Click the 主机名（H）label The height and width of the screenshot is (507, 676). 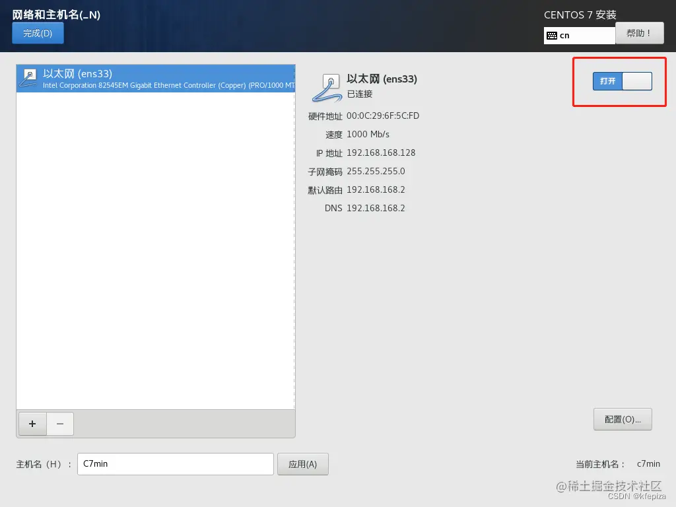(43, 464)
